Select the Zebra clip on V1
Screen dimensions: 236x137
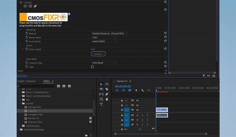(x=162, y=110)
